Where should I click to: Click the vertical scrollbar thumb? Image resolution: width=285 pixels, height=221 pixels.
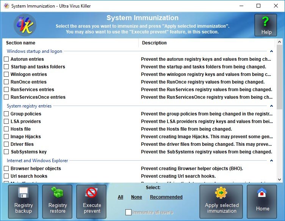click(x=280, y=77)
